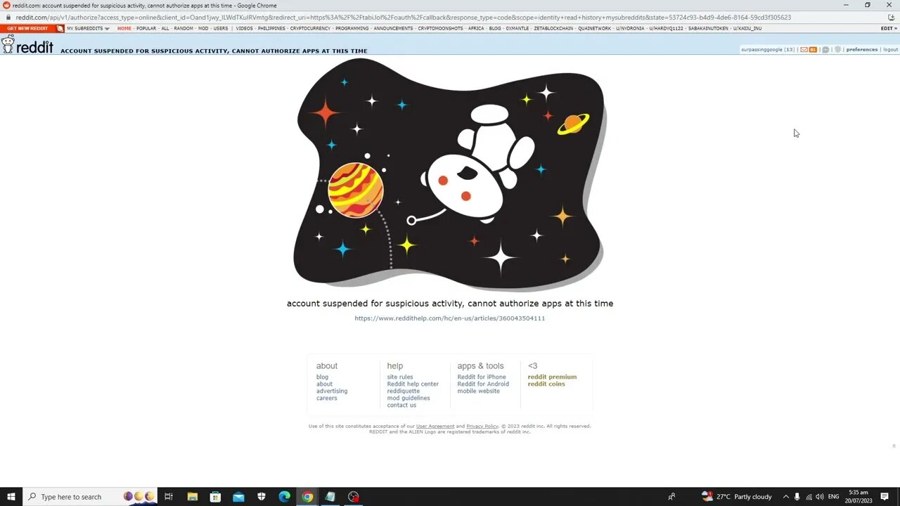Open the CRYPTOCURRENCY subreddit link
This screenshot has height=506, width=900.
point(310,29)
